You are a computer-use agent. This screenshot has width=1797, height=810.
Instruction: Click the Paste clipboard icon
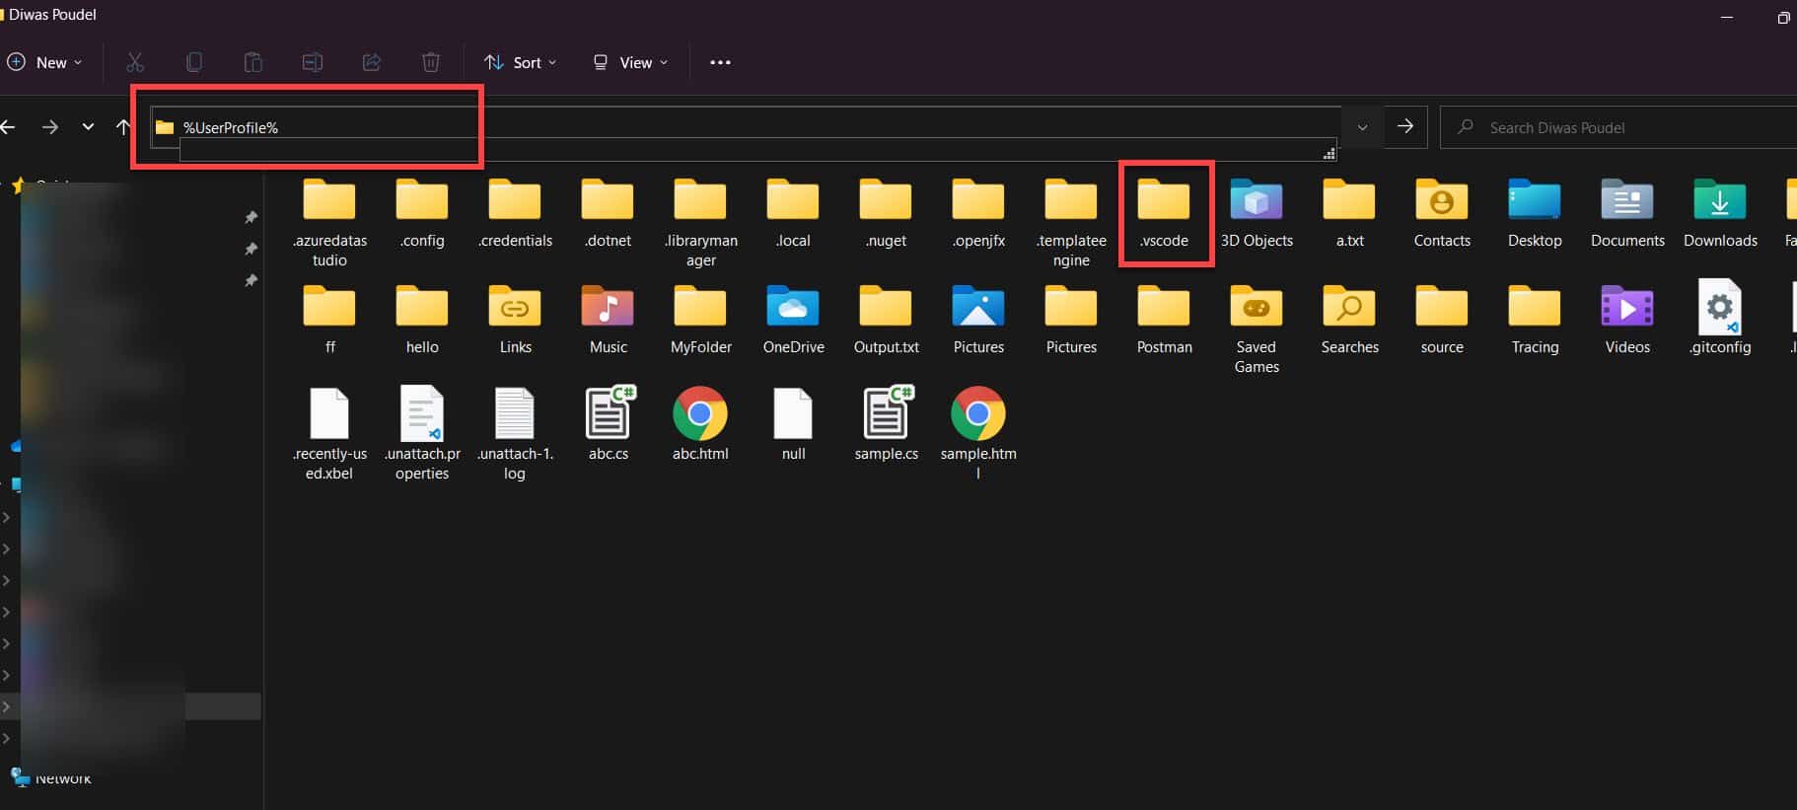pyautogui.click(x=253, y=62)
